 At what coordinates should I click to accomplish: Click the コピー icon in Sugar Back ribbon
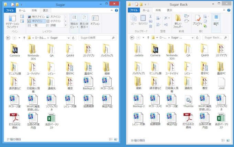click(134, 20)
